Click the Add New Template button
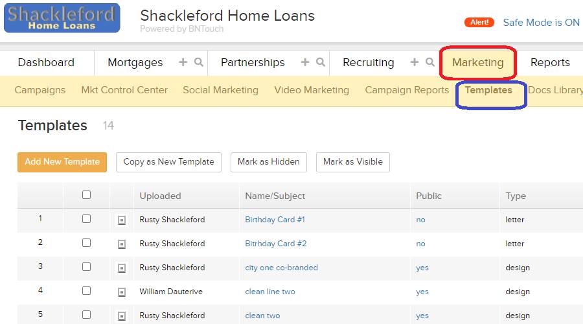The image size is (583, 324). [62, 162]
